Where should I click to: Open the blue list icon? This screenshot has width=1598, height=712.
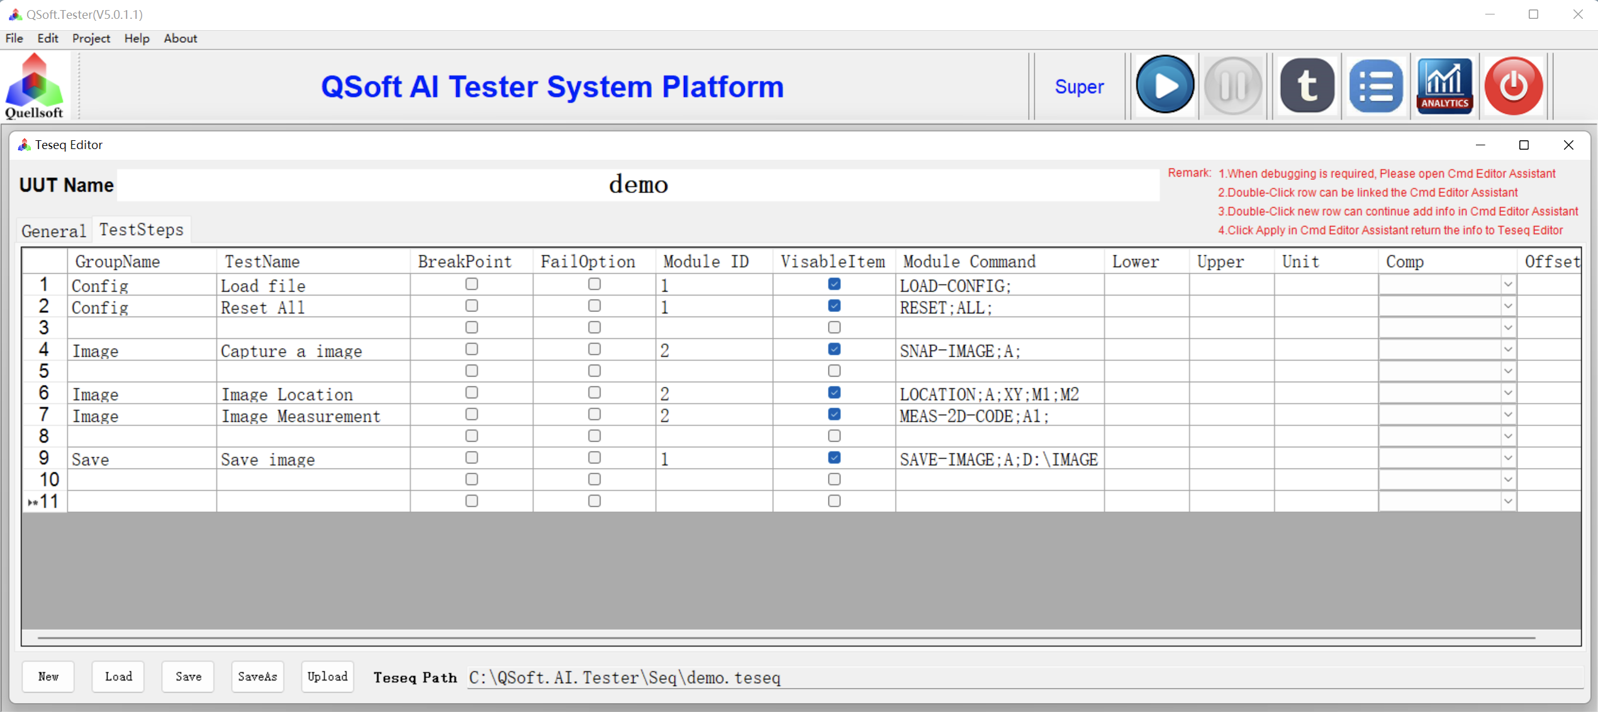[1376, 86]
